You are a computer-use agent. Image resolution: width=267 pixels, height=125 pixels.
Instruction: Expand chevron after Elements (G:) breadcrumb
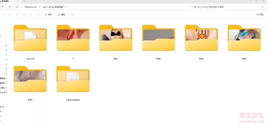[40, 7]
